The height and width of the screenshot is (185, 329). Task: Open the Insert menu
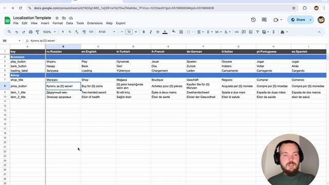45,23
